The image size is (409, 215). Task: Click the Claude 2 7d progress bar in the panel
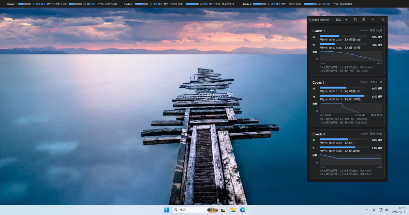coord(344,147)
